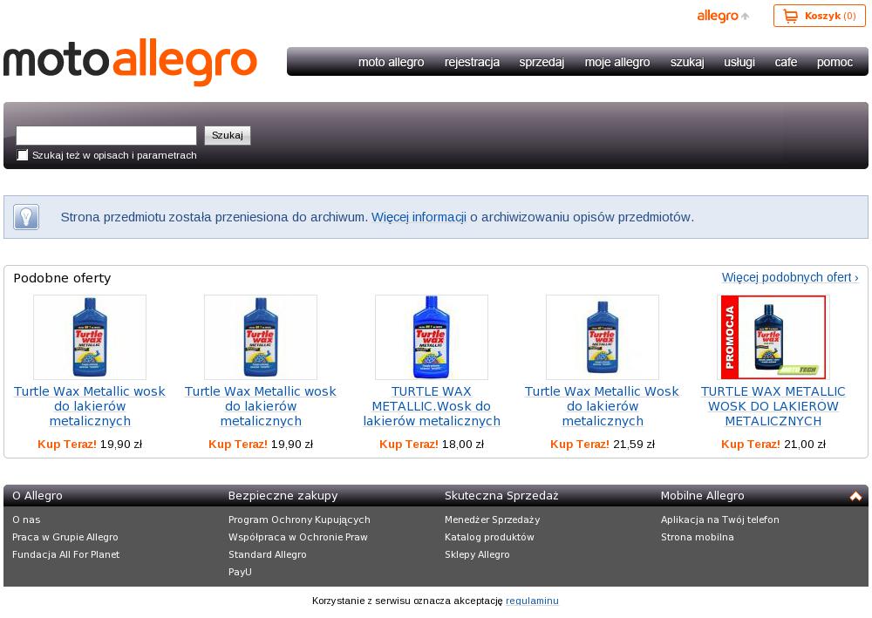Open the 'regulaminu' link in footer
The height and width of the screenshot is (618, 872).
tap(532, 601)
